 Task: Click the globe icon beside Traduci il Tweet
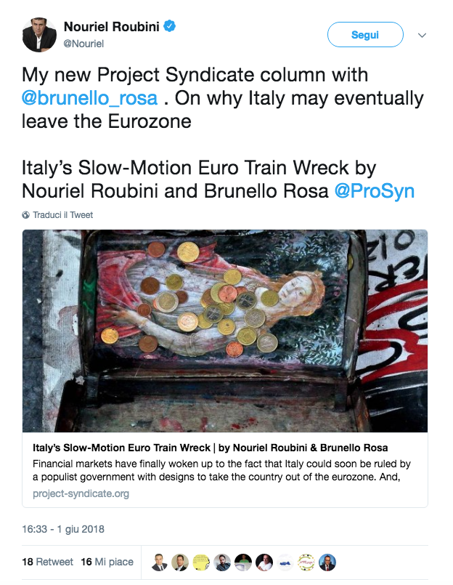point(26,215)
